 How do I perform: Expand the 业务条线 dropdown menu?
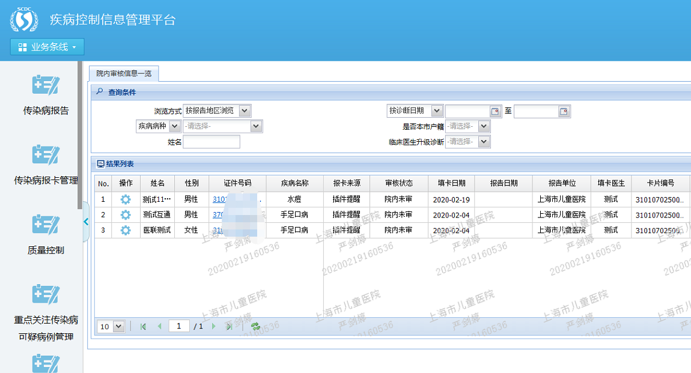tap(47, 47)
